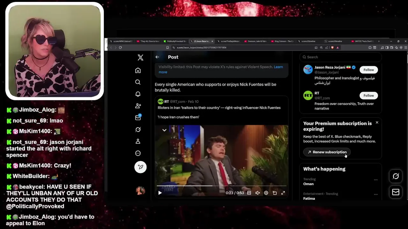Bookmark page via address bar icon
The image size is (408, 229).
(167, 47)
